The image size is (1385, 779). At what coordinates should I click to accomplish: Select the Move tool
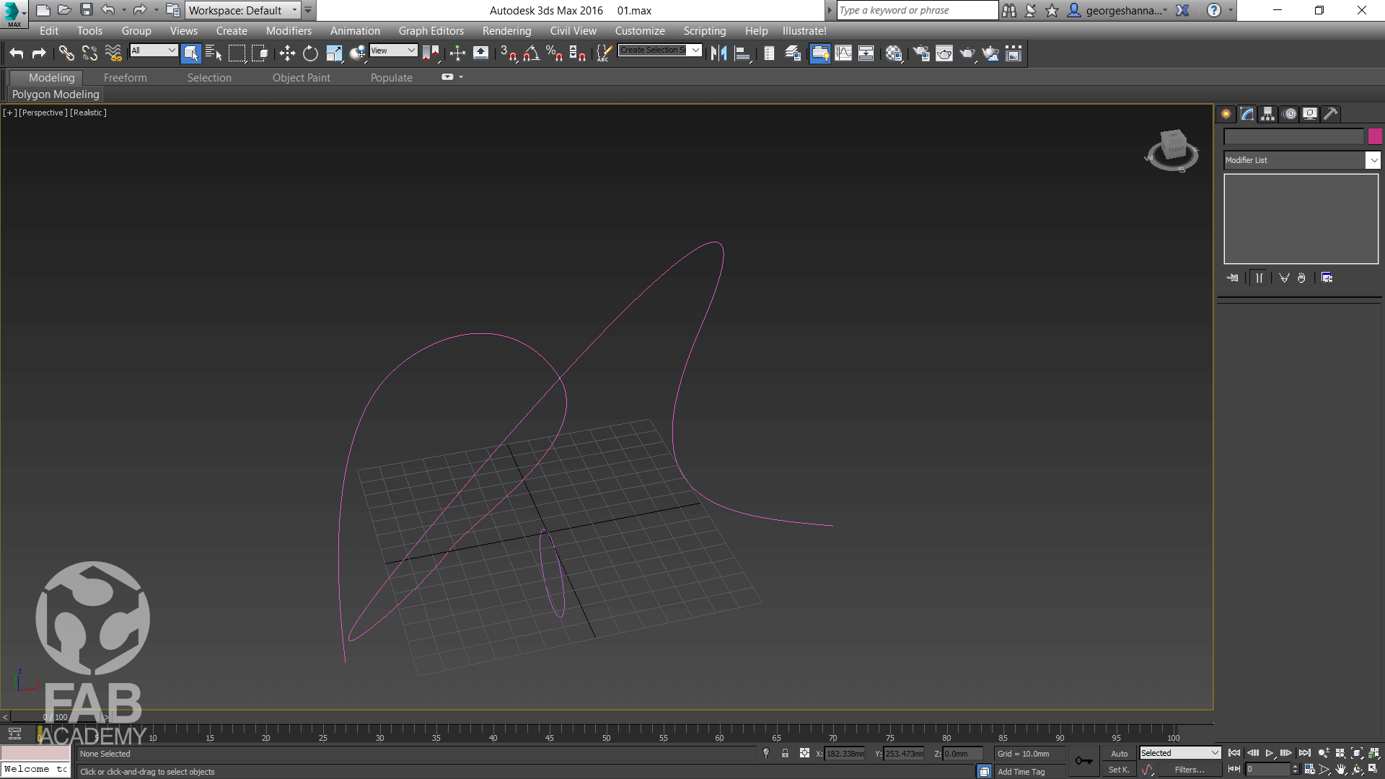(287, 53)
